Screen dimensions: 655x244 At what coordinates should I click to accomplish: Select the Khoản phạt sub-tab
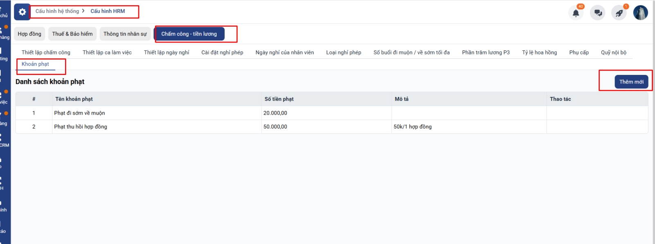coord(35,64)
